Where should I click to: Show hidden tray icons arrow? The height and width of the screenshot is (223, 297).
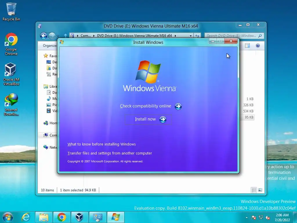[247, 217]
